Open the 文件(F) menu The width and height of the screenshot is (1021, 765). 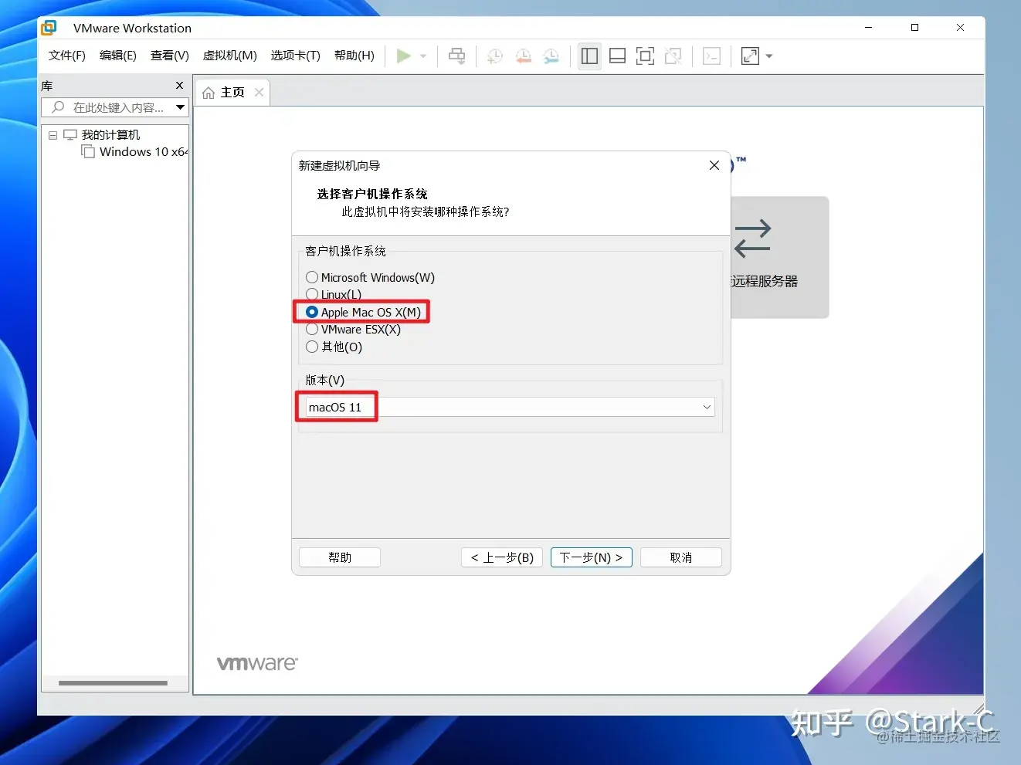pos(67,56)
